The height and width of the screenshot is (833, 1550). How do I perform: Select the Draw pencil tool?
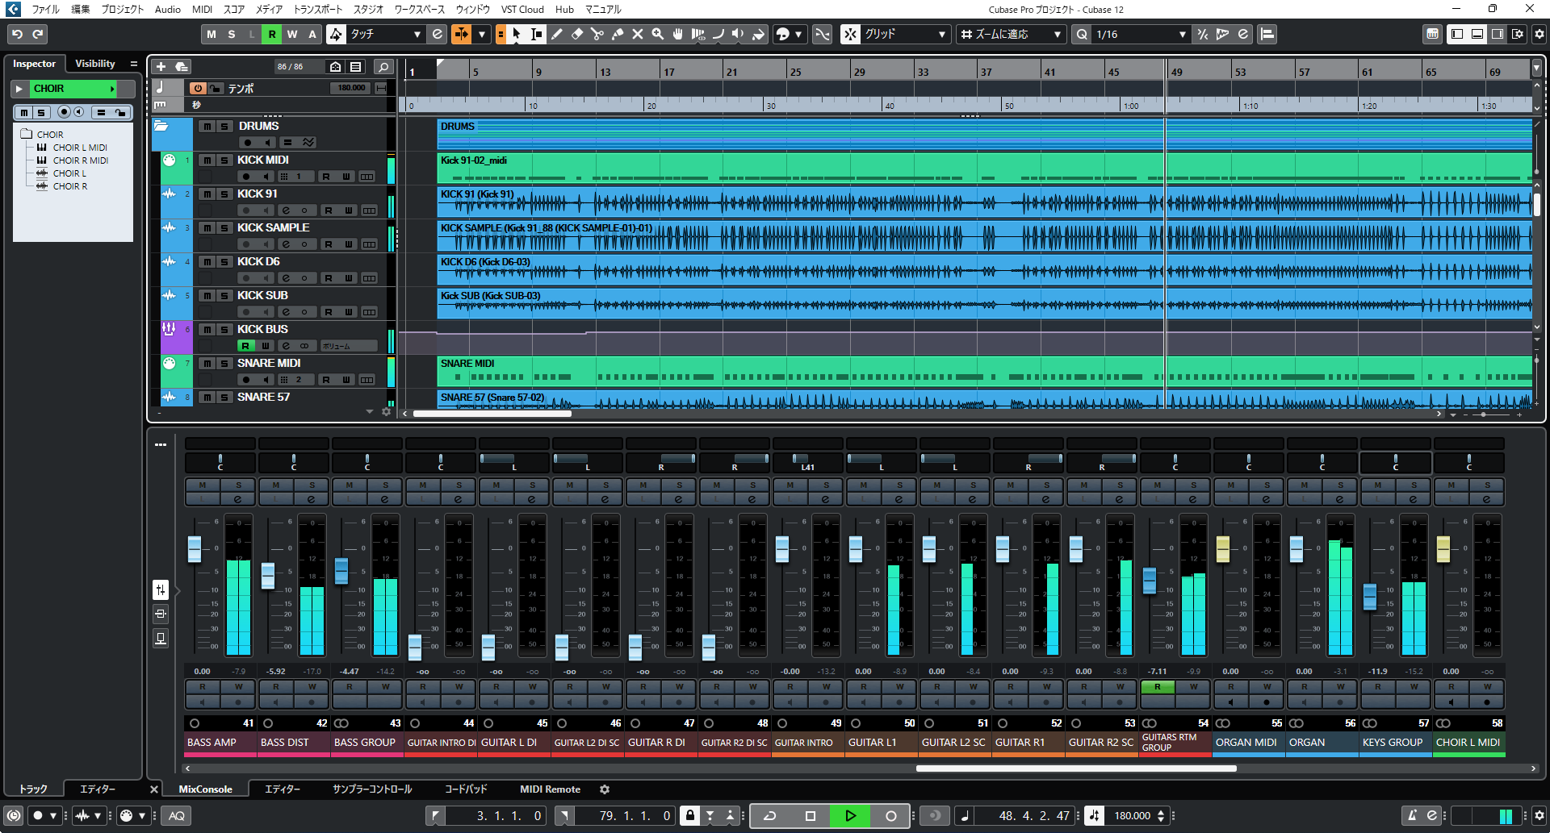coord(557,34)
